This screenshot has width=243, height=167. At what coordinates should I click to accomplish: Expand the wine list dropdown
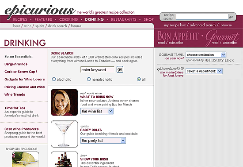click(97, 111)
